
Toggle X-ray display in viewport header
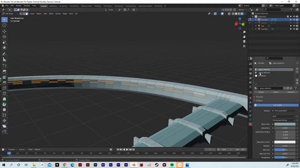click(229, 14)
